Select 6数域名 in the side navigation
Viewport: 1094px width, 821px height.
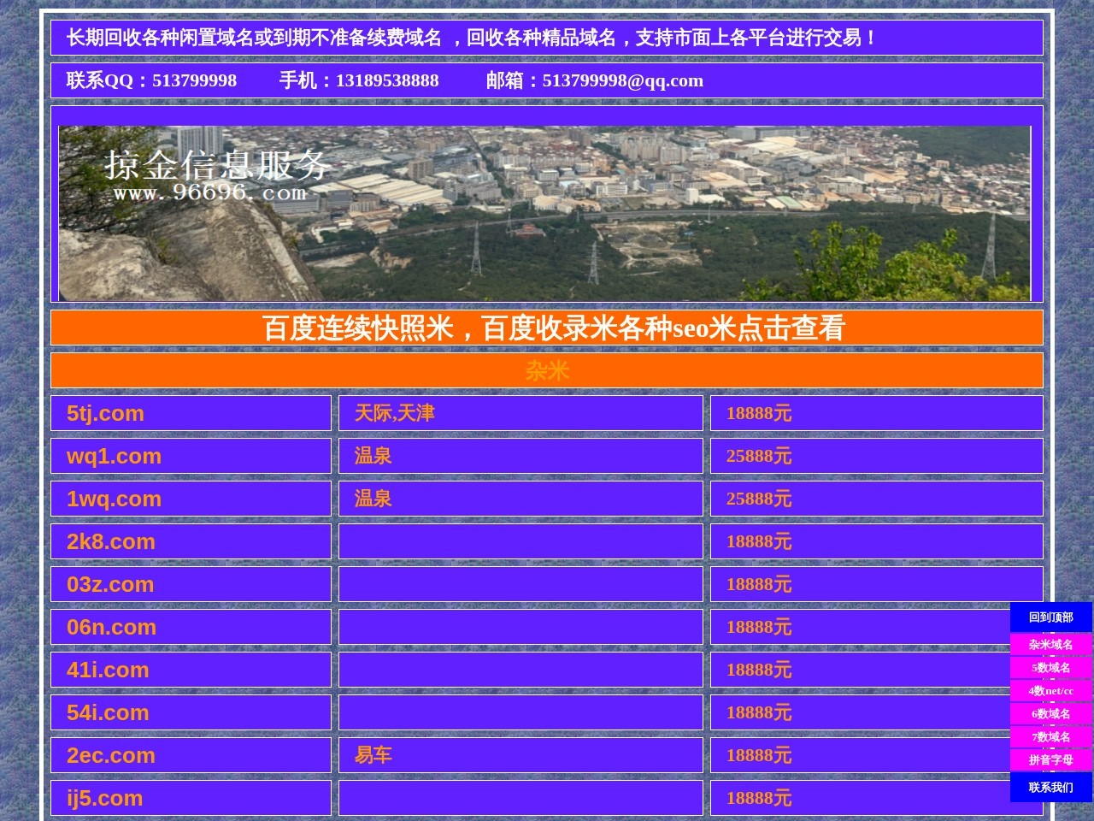tap(1050, 712)
